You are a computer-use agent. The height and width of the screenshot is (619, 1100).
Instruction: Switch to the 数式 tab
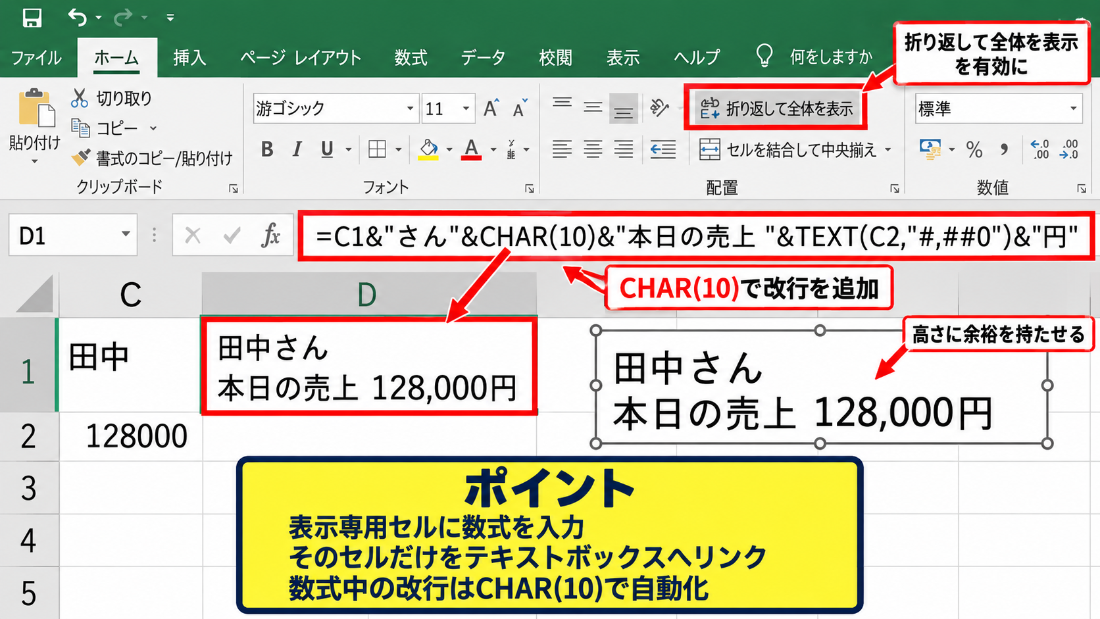pos(411,58)
